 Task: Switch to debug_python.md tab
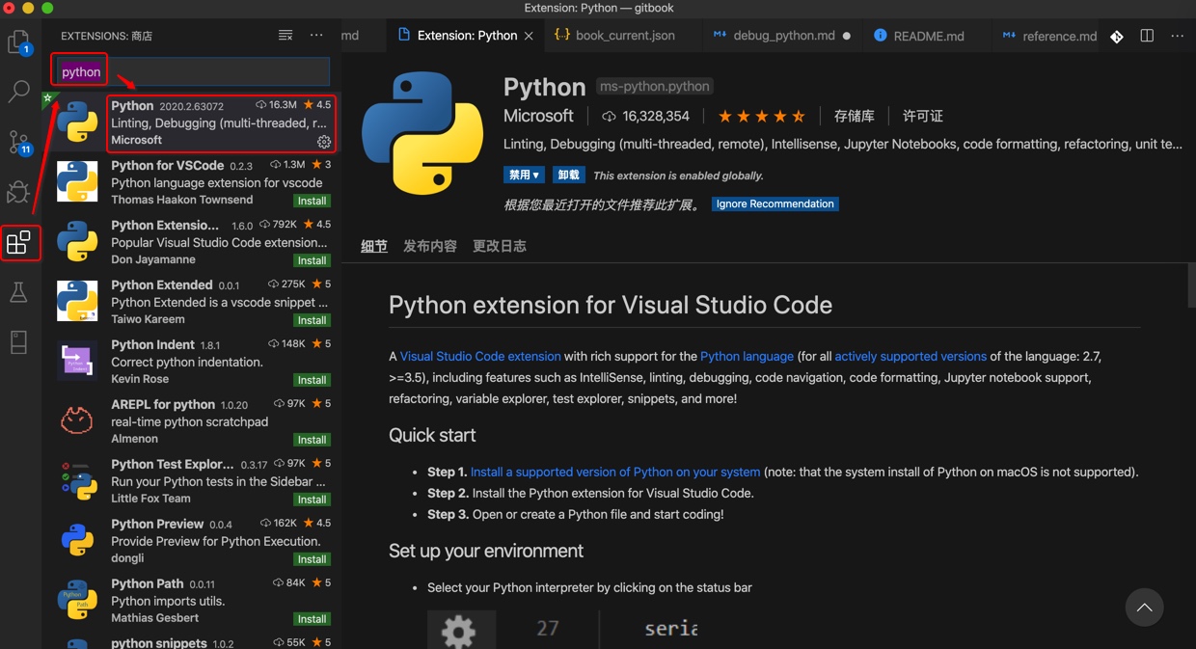coord(782,36)
